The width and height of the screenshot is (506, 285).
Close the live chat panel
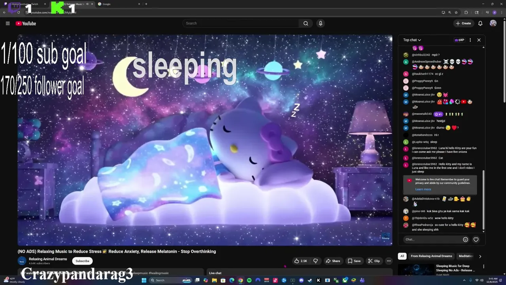click(479, 40)
